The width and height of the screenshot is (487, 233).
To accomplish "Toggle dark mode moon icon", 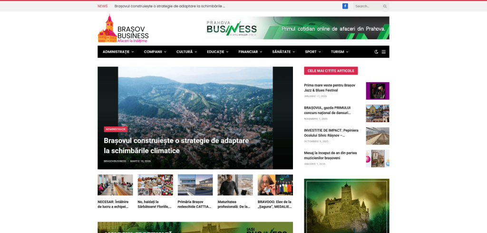I will pos(377,52).
